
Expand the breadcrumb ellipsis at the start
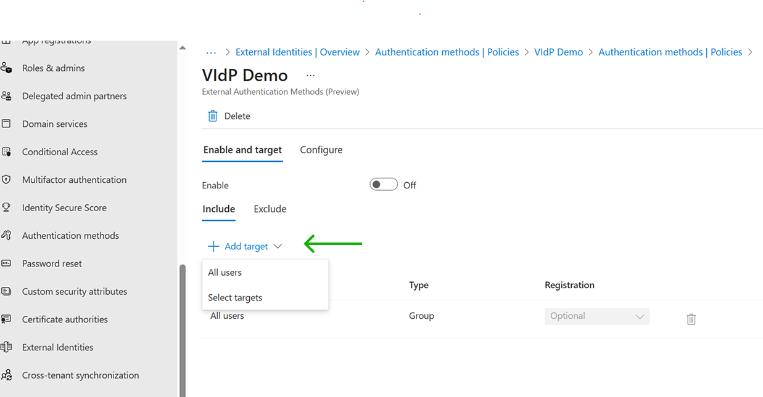pyautogui.click(x=211, y=52)
